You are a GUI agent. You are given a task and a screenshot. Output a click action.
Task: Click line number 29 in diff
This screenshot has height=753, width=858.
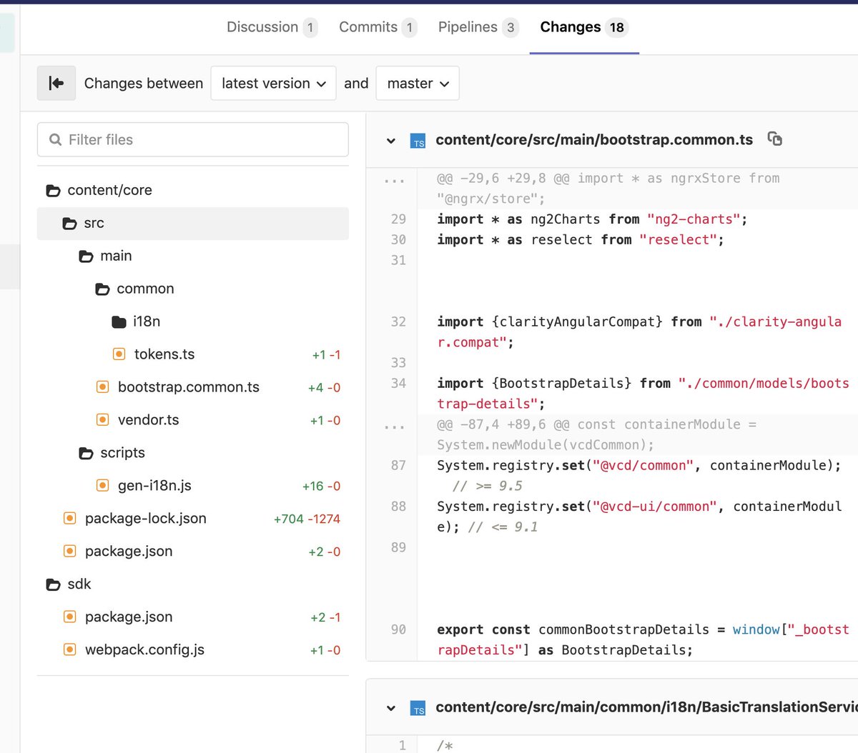[x=398, y=219]
